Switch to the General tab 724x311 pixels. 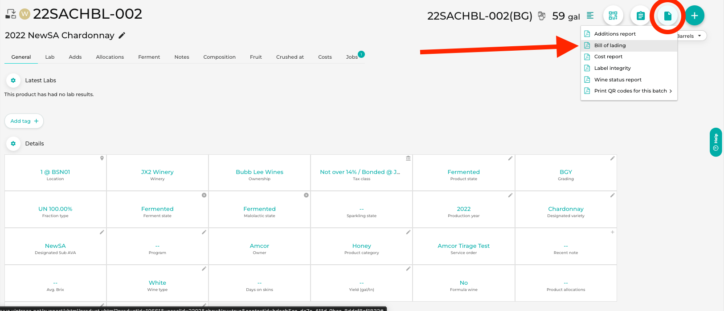[x=21, y=57]
